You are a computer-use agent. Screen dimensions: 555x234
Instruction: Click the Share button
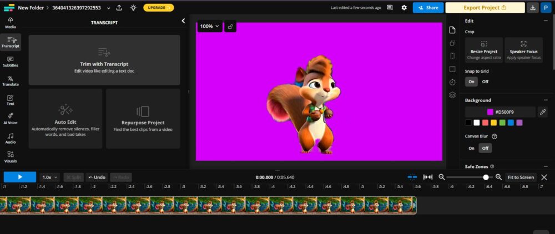428,7
